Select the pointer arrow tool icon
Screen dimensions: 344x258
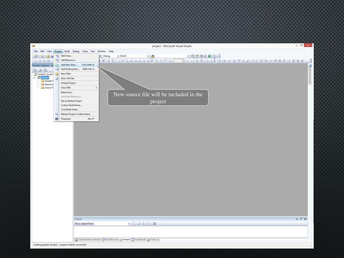[170, 61]
